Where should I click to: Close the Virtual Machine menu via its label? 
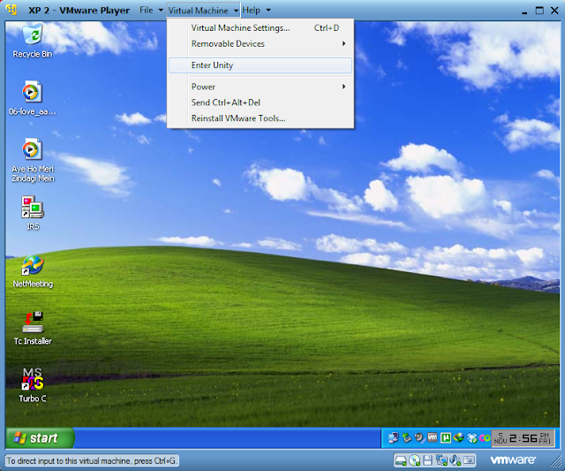(x=198, y=11)
